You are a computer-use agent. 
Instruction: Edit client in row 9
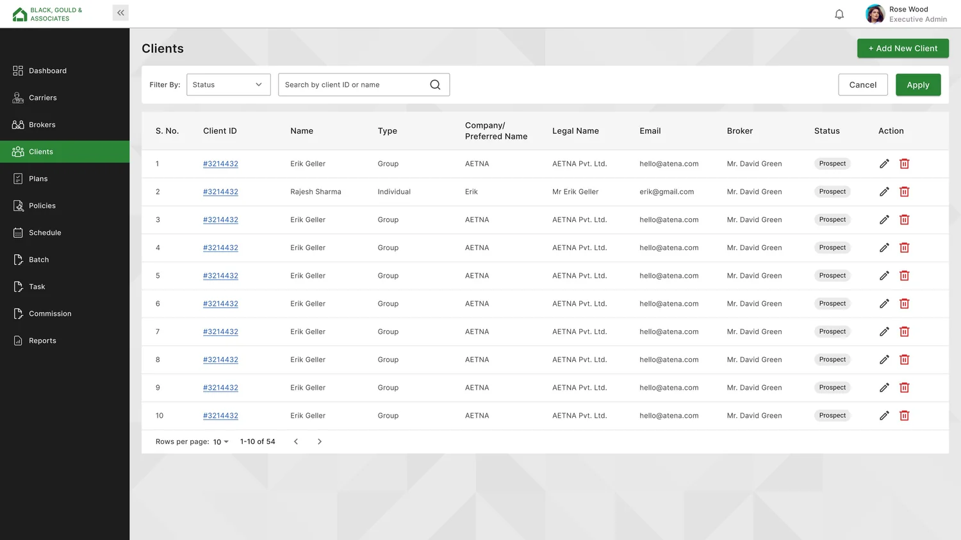884,388
